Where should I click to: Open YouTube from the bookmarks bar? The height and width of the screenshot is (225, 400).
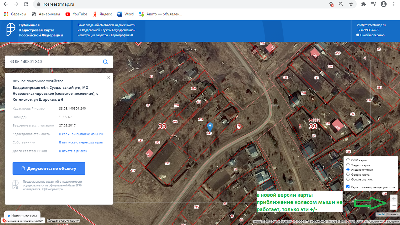pos(76,14)
